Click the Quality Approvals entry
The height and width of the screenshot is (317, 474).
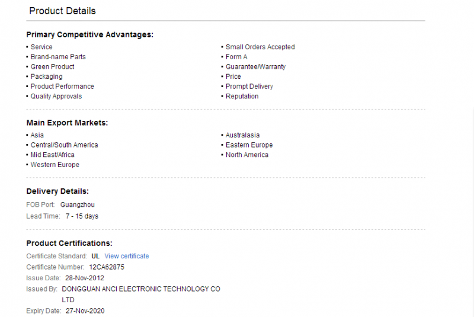click(x=56, y=97)
